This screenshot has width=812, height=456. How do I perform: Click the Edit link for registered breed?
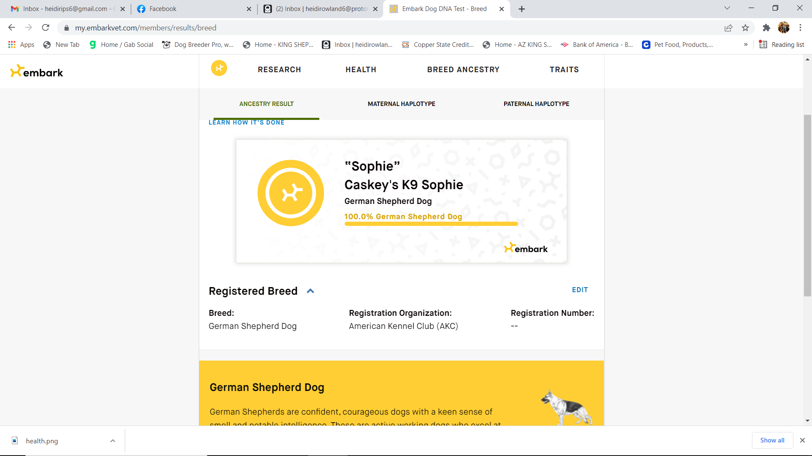580,290
